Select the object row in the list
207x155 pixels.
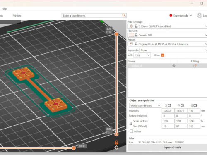point(167,66)
